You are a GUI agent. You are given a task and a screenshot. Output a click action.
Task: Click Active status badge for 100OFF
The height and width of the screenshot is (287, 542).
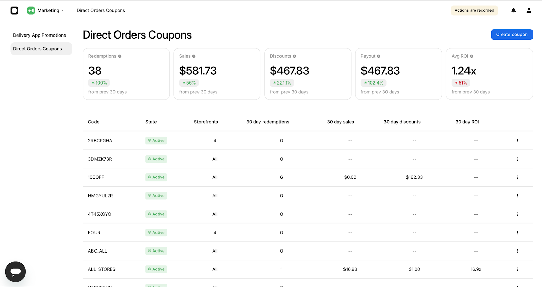[156, 177]
